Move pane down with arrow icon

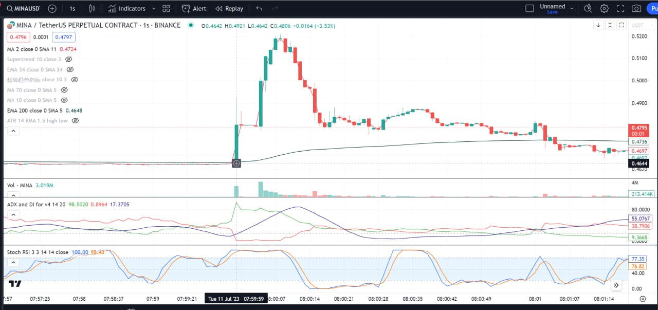click(598, 25)
